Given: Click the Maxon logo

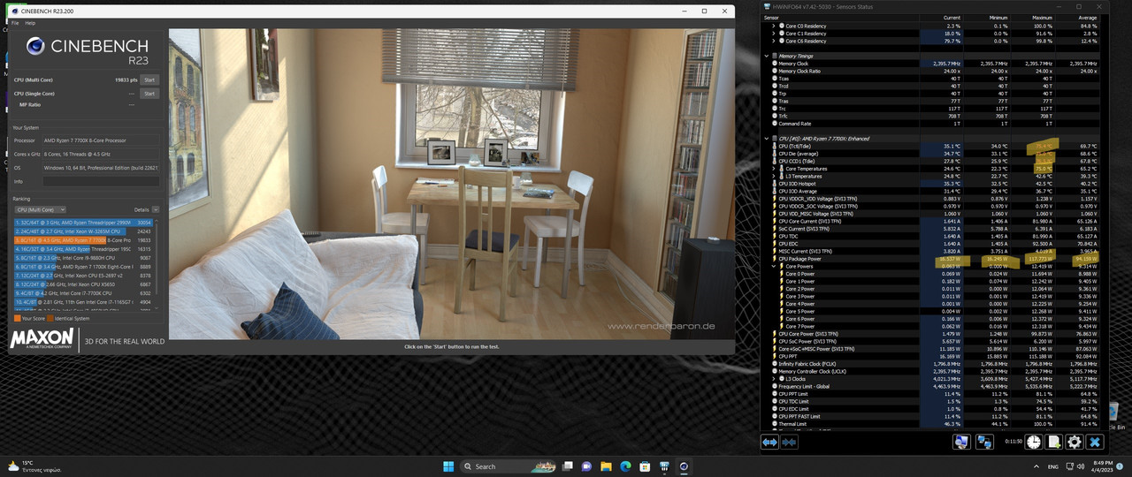Looking at the screenshot, I should (x=42, y=339).
